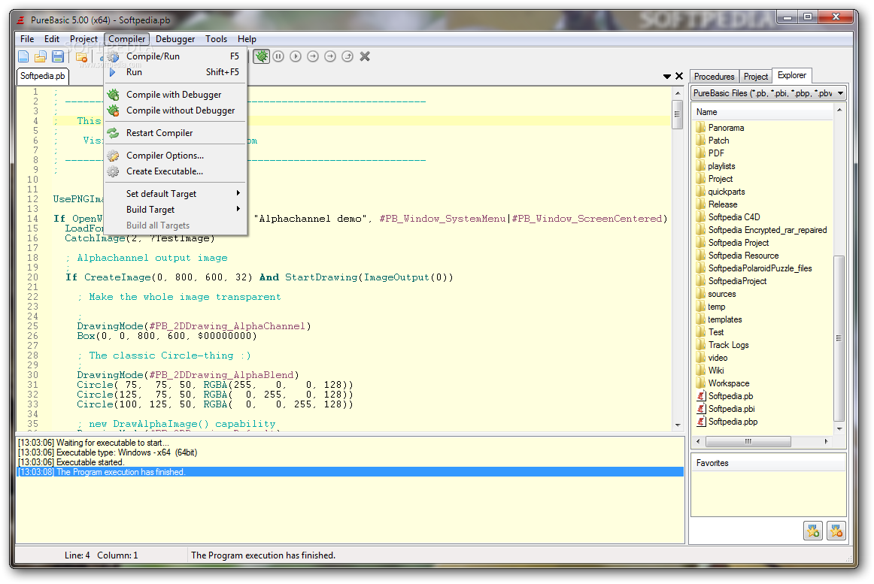Click code line 'Alphachannel output image' comment

point(152,258)
